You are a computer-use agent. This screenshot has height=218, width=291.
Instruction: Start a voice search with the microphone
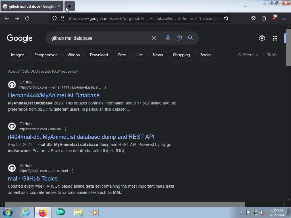point(168,38)
